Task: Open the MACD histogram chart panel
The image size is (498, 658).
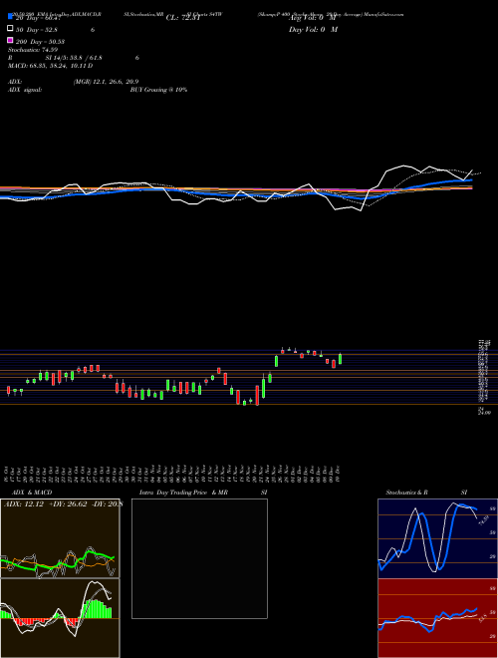Action: pyautogui.click(x=60, y=618)
